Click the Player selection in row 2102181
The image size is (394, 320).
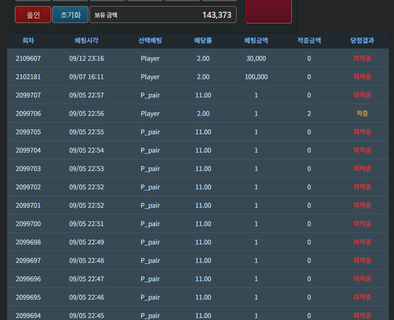coord(150,77)
